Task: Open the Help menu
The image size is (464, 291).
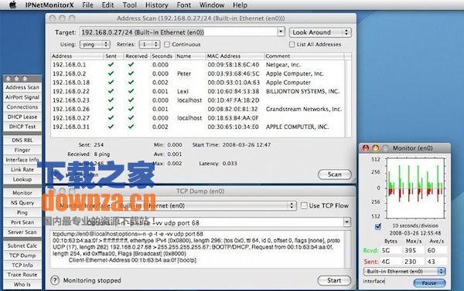Action: pyautogui.click(x=240, y=5)
